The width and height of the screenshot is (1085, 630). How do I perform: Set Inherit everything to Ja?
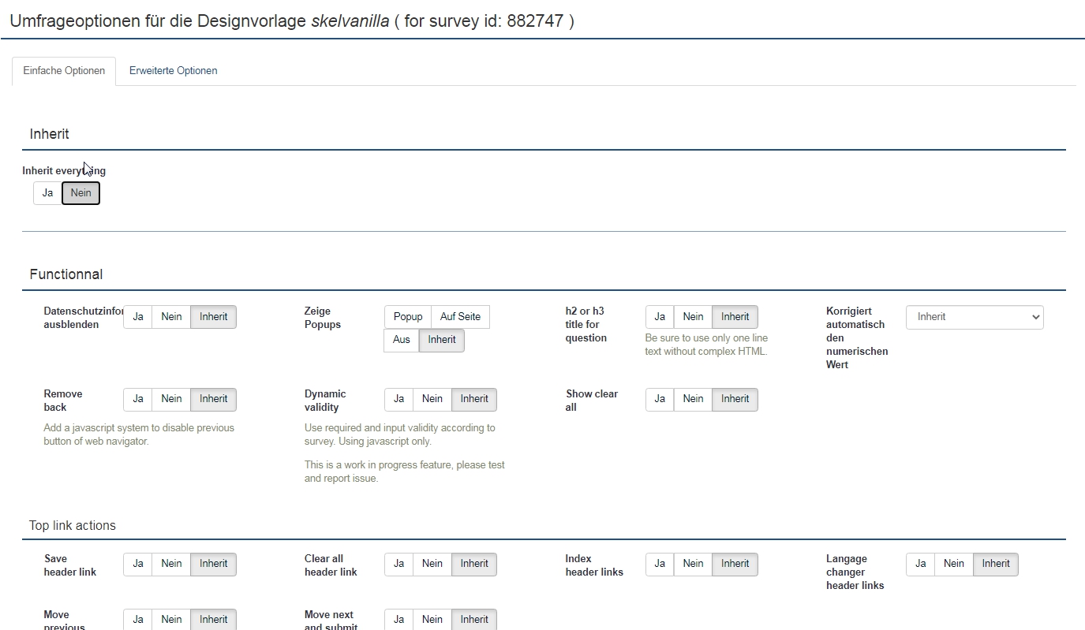click(47, 193)
